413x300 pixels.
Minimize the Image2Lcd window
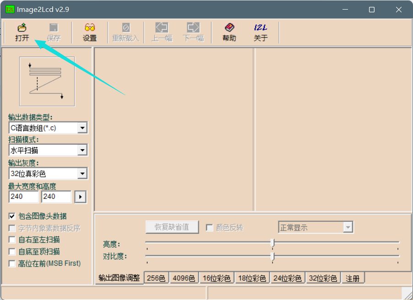point(345,10)
